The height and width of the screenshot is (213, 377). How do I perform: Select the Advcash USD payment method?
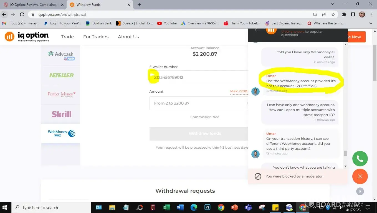[60, 55]
